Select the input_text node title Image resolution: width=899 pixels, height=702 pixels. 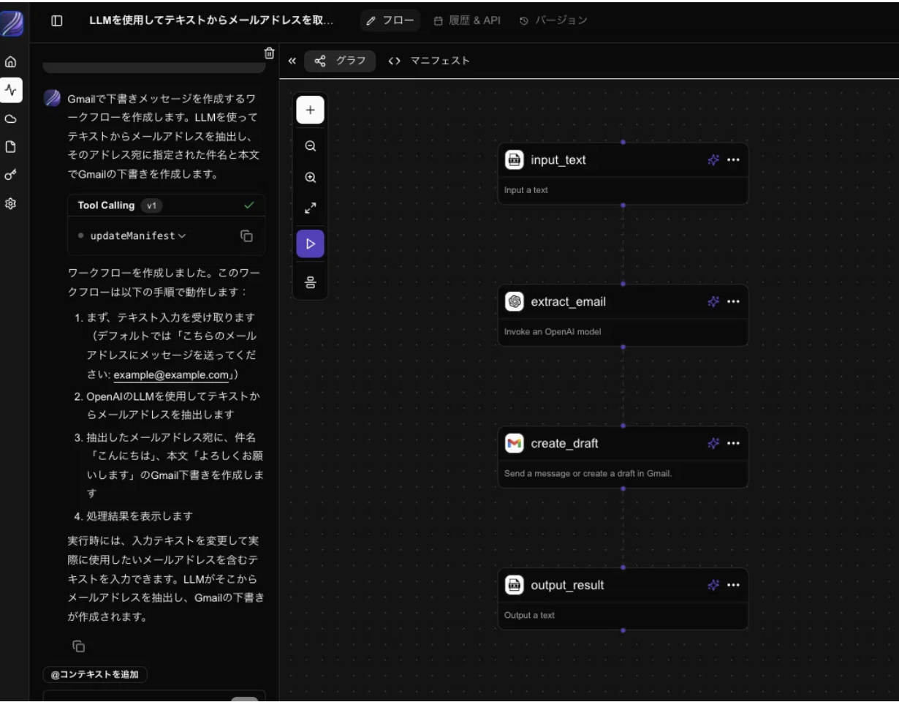pos(558,160)
